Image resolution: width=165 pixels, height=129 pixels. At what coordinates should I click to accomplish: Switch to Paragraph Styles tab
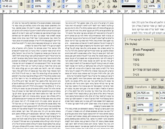point(140,39)
